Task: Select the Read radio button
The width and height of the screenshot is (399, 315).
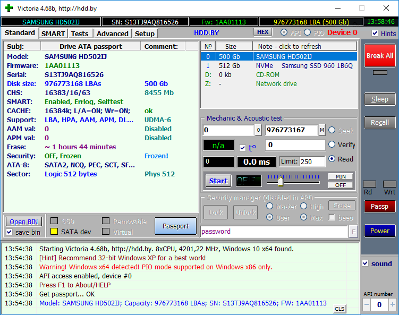Action: [332, 159]
